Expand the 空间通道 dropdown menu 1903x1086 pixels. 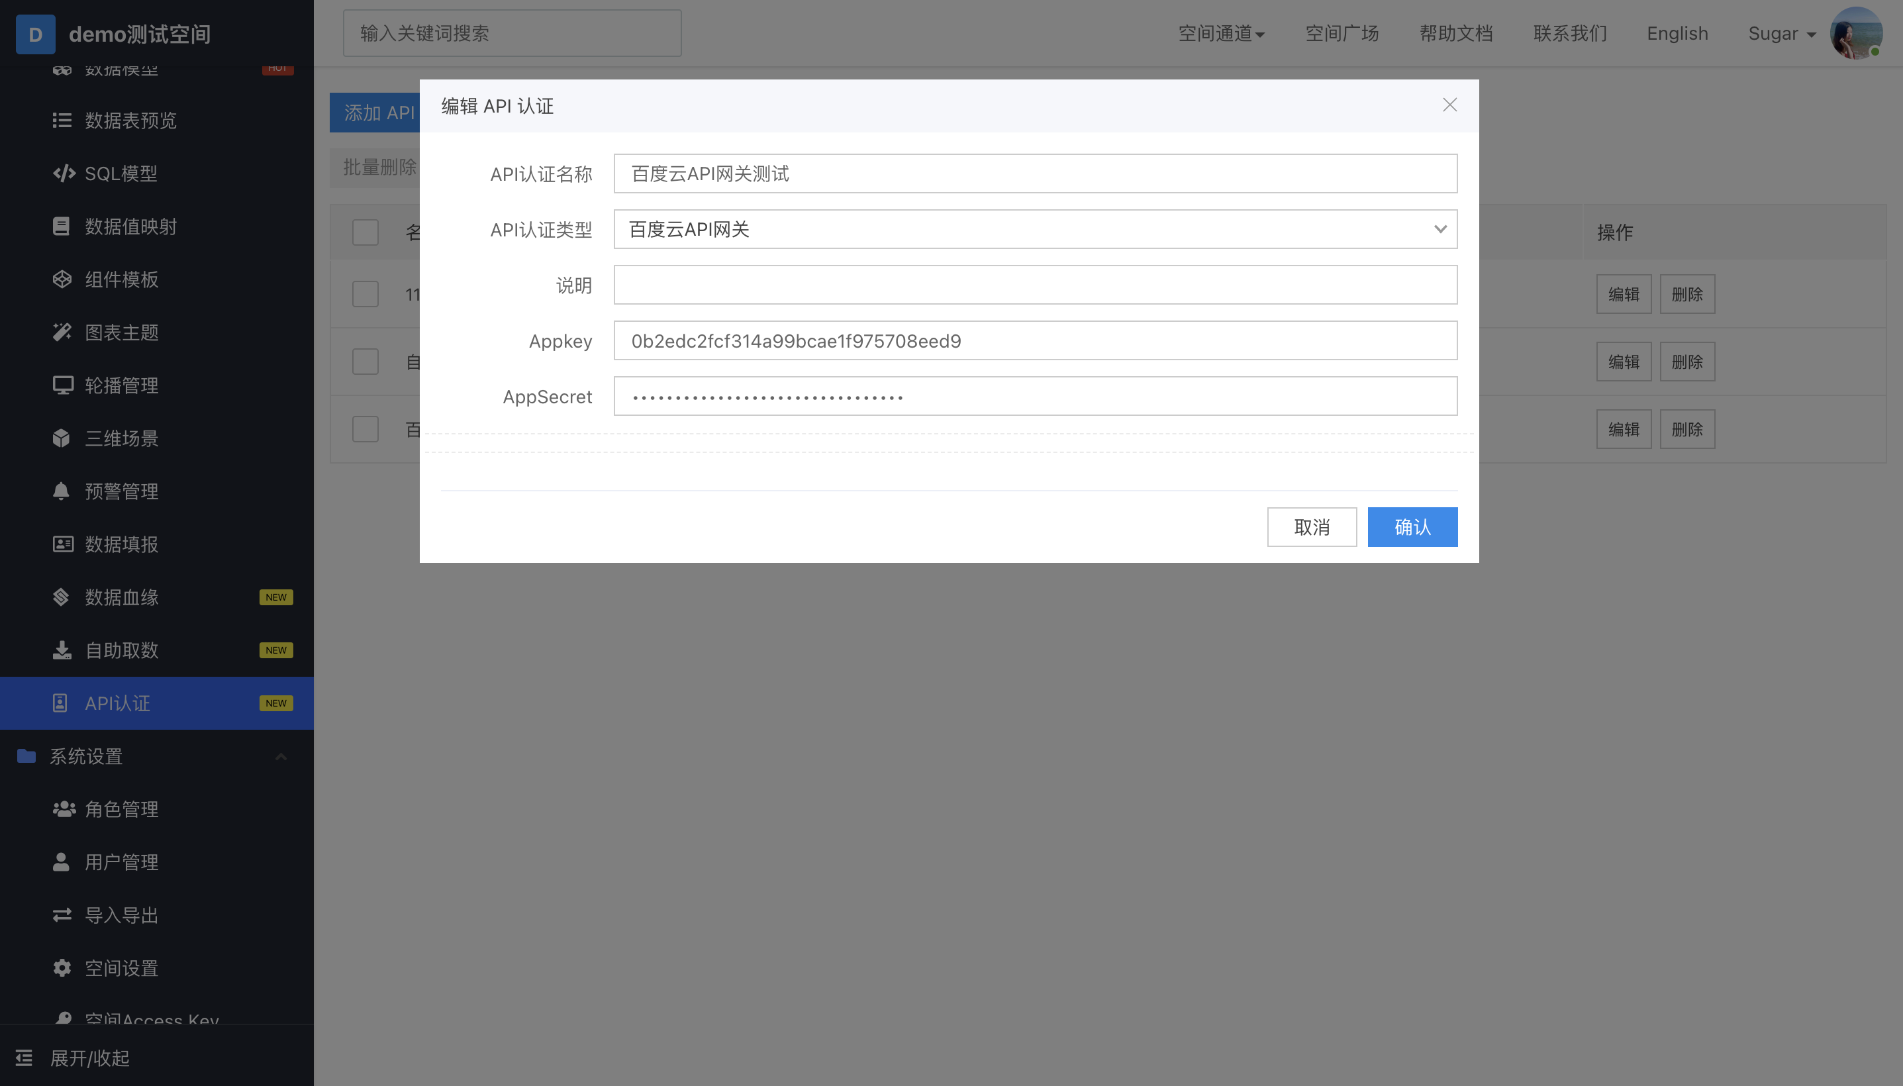[1221, 34]
